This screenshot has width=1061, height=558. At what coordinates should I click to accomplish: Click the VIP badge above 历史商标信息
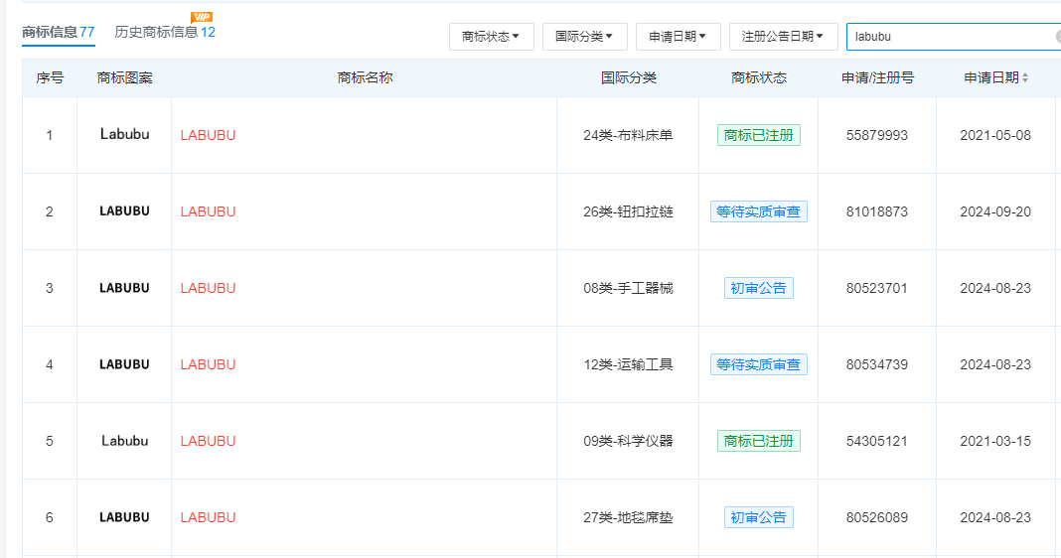(x=202, y=17)
